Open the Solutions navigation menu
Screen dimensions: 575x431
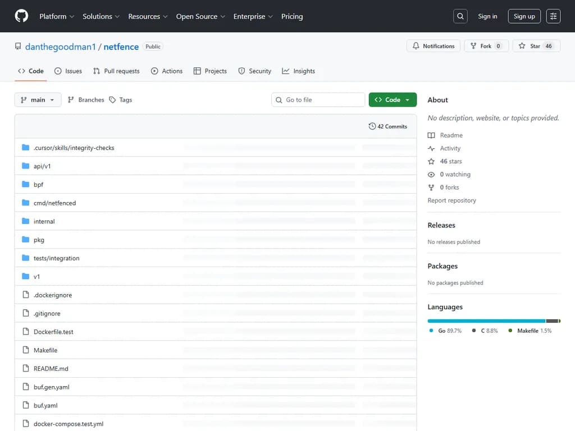point(101,16)
